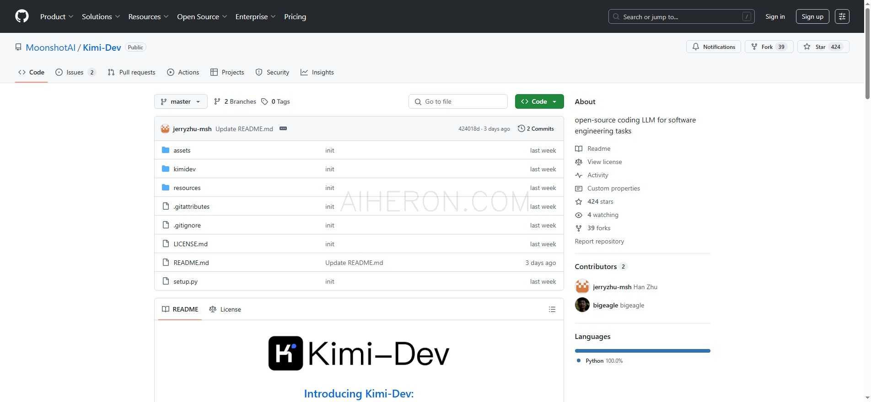
Task: Open the Update README.md commit message
Action: (x=244, y=129)
